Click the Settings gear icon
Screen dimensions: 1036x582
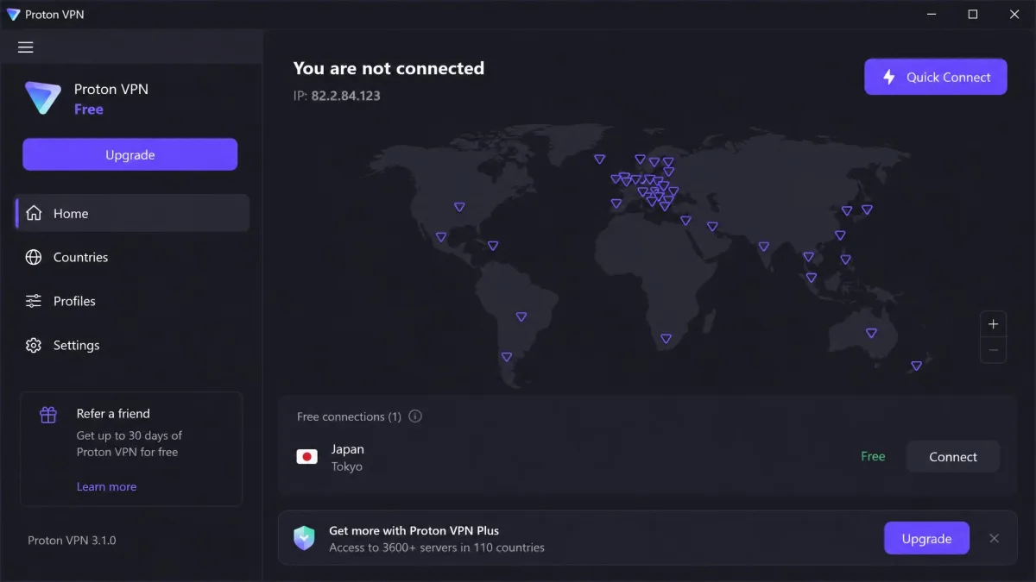[34, 345]
